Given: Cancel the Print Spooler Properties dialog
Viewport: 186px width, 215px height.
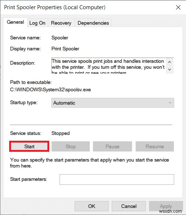Looking at the screenshot, I should point(129,206).
